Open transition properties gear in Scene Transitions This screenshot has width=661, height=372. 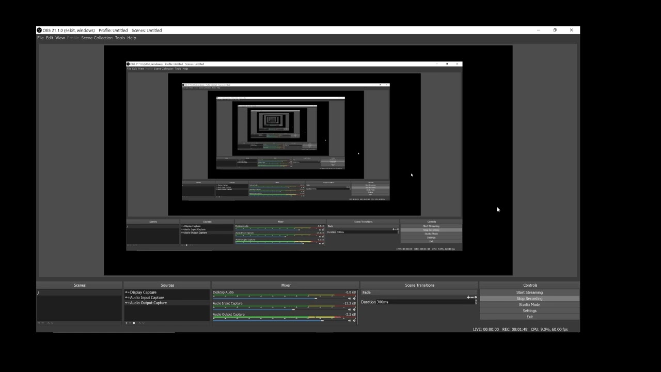pyautogui.click(x=476, y=297)
